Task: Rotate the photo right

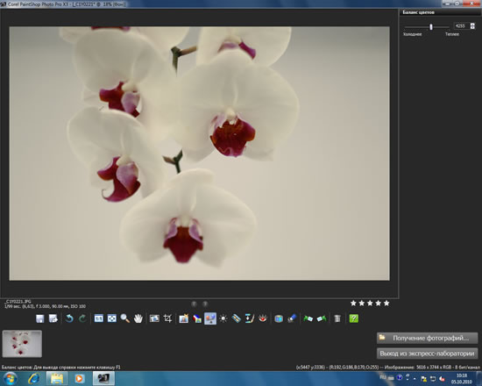Action: (322, 318)
